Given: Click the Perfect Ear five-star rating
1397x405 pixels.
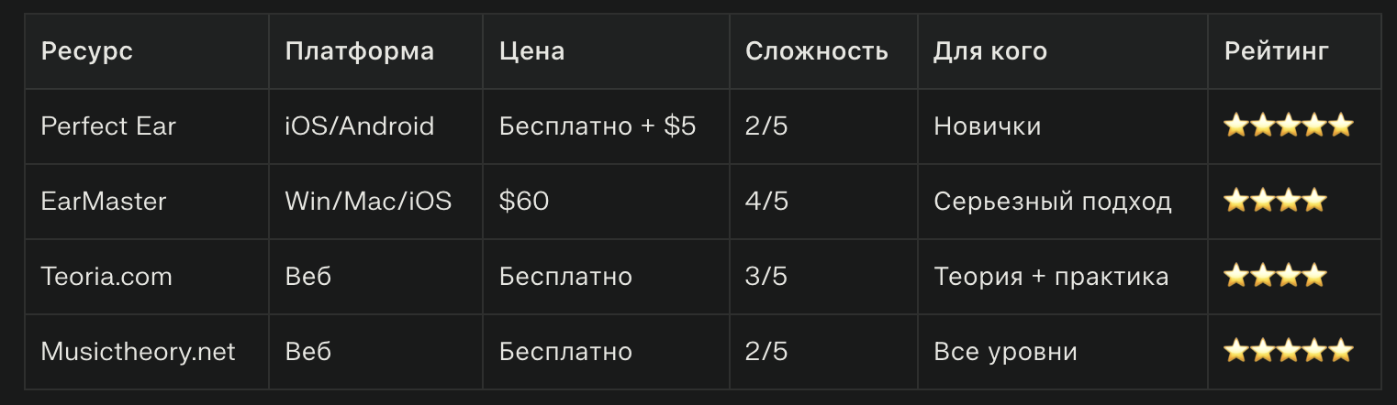Looking at the screenshot, I should pos(1288,126).
